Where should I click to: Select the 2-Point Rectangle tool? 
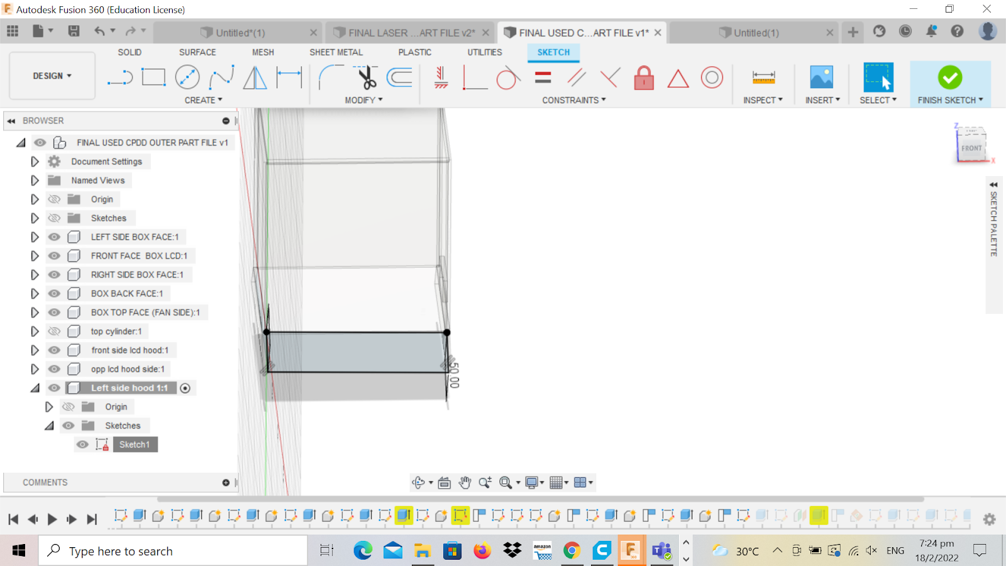coord(153,78)
